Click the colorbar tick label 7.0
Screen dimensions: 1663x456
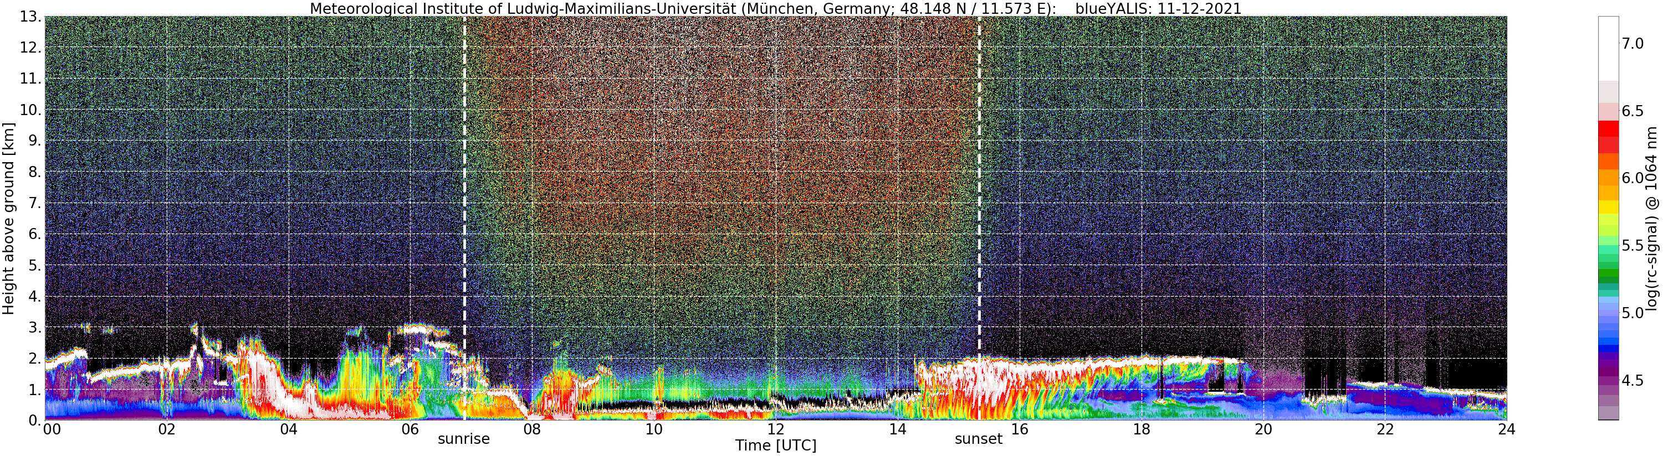pyautogui.click(x=1633, y=44)
